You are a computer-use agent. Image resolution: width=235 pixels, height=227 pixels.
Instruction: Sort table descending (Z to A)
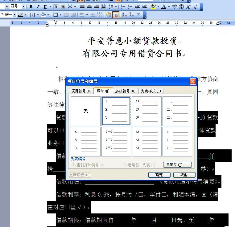click(x=131, y=15)
